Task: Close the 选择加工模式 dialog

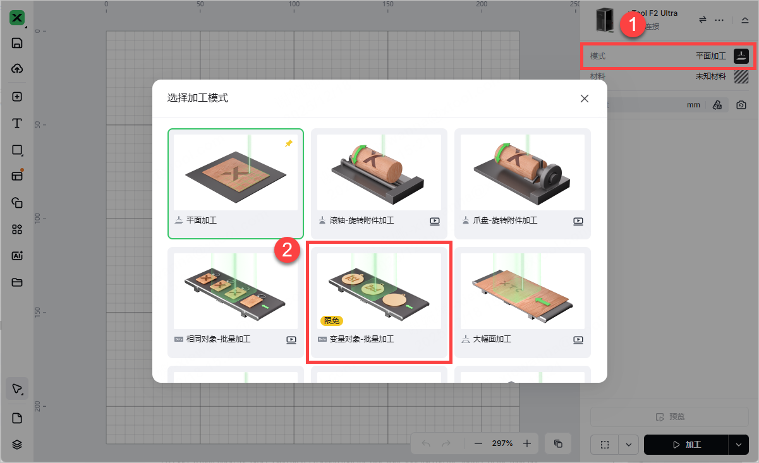Action: 585,99
